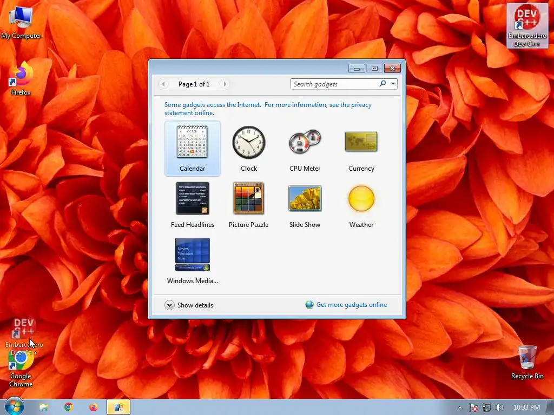This screenshot has height=415, width=554.
Task: Select the Slide Show gadget
Action: coord(305,205)
